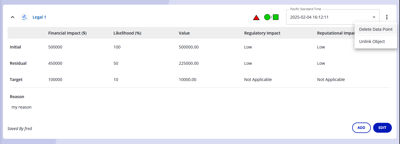The width and height of the screenshot is (400, 144).
Task: Collapse the Legal 1 panel chevron
Action: click(13, 17)
